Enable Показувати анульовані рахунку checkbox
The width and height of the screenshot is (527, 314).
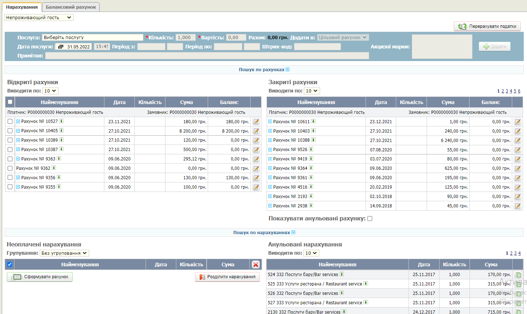pos(370,219)
